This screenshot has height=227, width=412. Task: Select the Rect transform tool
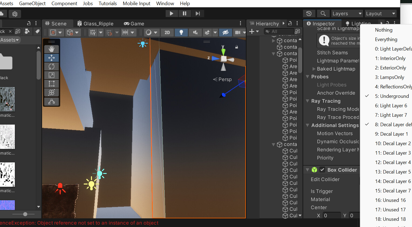(51, 84)
